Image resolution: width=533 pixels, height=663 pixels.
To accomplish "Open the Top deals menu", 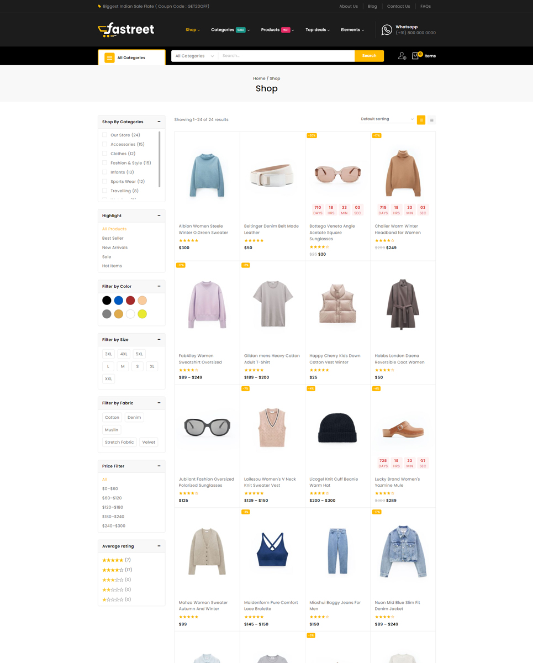I will pos(317,30).
